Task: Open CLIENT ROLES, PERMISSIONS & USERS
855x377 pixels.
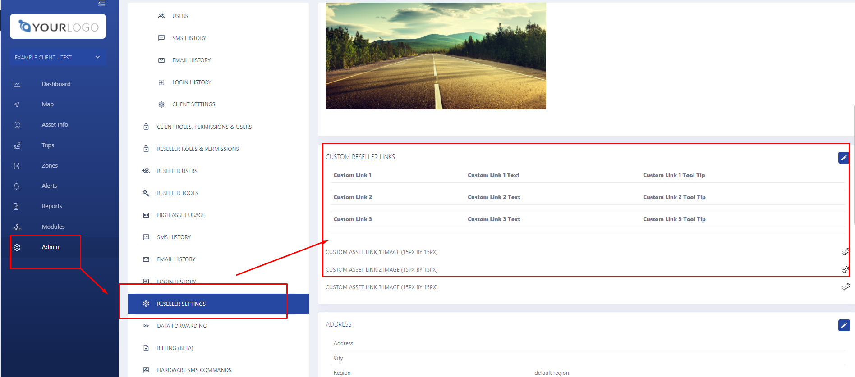Action: [204, 127]
